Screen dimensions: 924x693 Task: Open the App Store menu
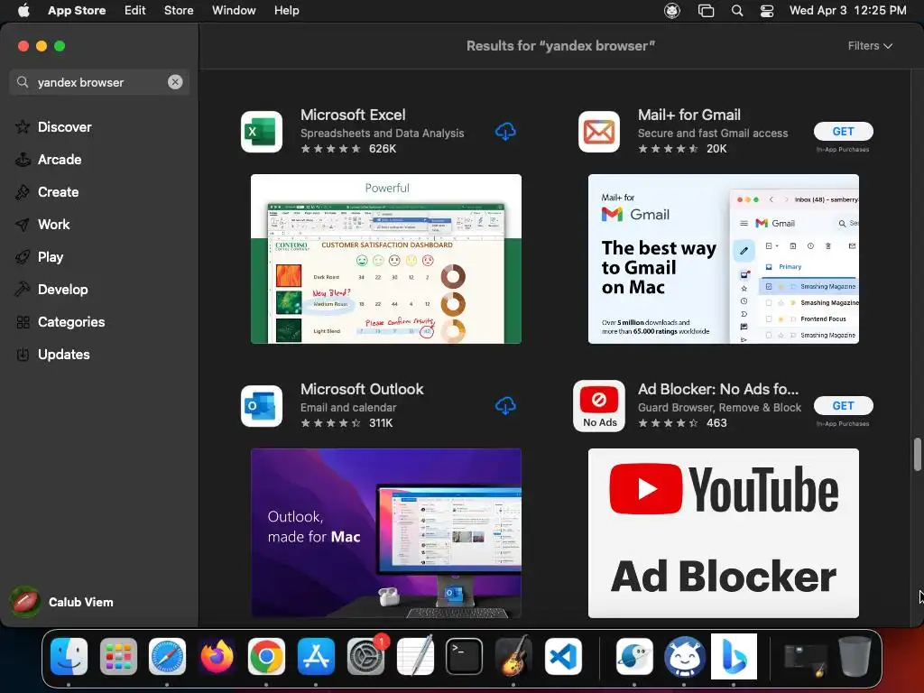click(77, 11)
